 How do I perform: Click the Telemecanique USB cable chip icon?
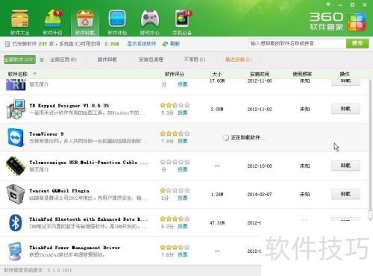[16, 166]
